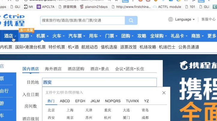Open the 航班动态 link
Image resolution: width=217 pixels, height=121 pixels.
click(90, 47)
